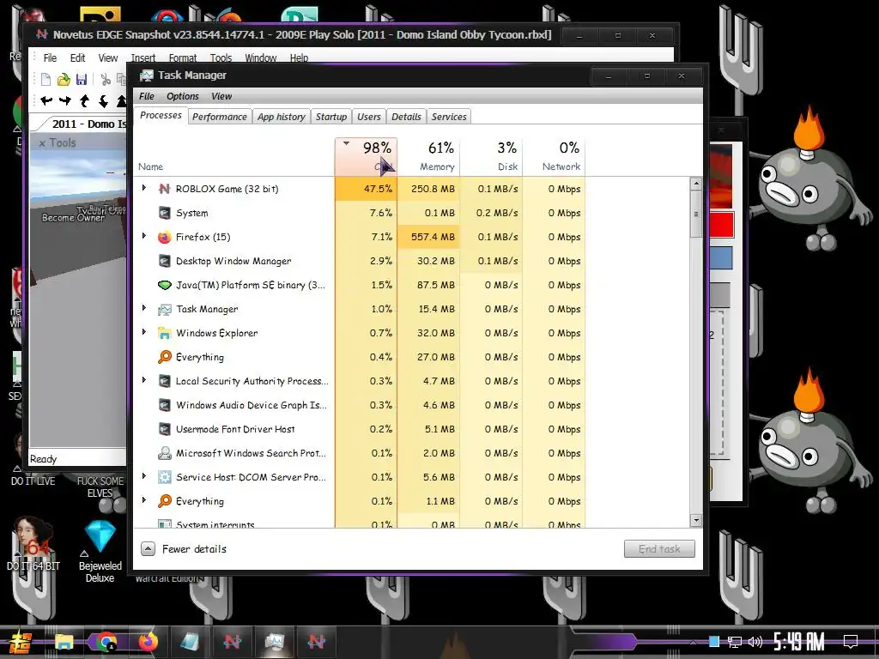Open Task Manager View menu
The height and width of the screenshot is (659, 879).
(221, 96)
